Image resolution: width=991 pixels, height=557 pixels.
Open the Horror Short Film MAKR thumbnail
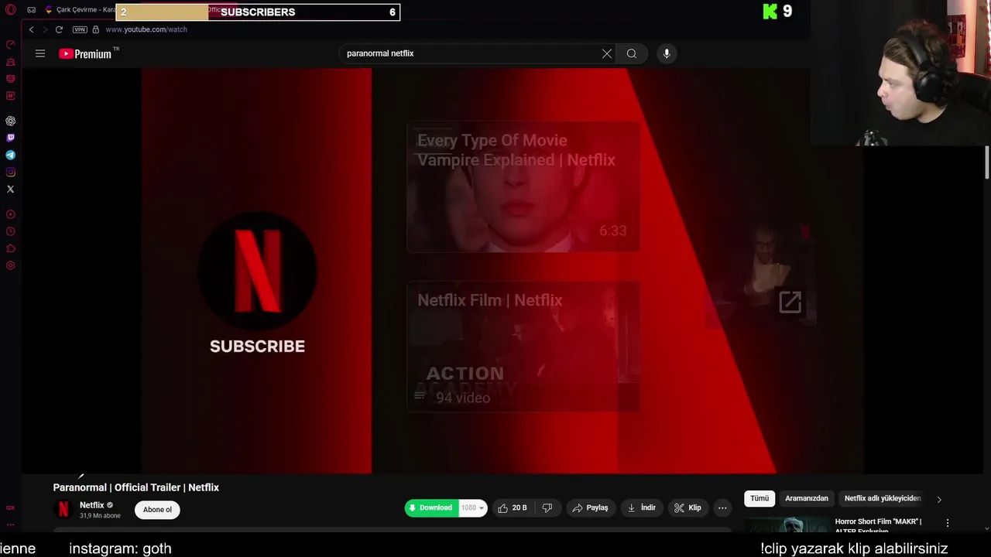[787, 525]
